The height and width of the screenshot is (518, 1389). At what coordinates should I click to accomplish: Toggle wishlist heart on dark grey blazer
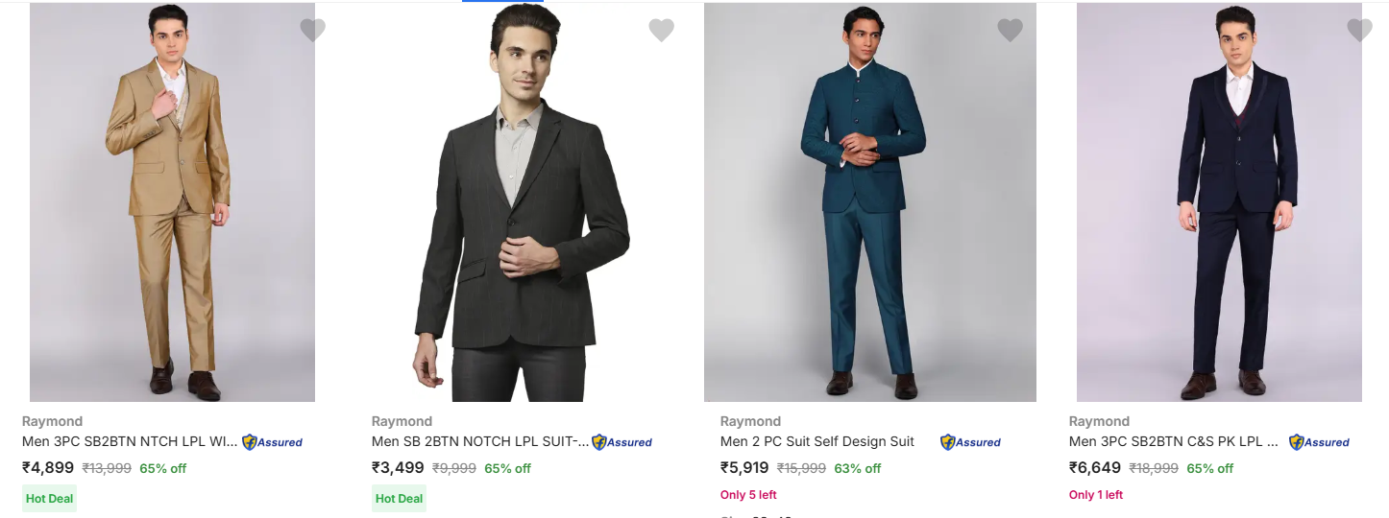(x=661, y=30)
